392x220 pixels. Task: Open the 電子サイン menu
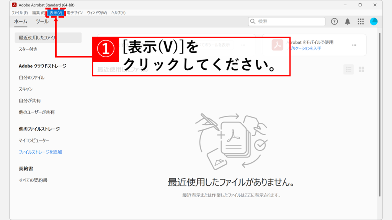75,13
